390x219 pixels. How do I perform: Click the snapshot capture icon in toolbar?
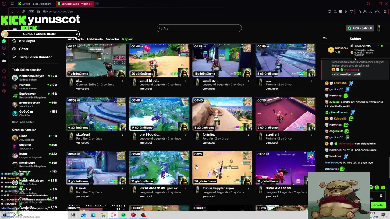pos(335,12)
